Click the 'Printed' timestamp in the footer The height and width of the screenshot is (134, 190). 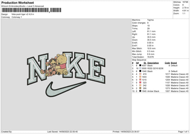[x=126, y=131]
